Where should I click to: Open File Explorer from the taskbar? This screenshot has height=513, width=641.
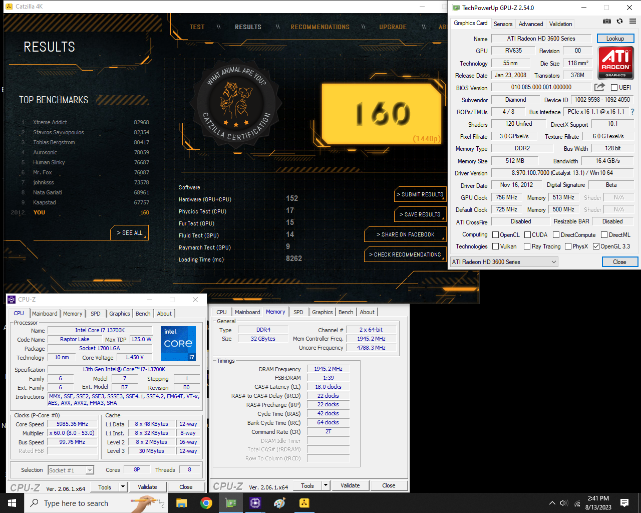coord(181,503)
